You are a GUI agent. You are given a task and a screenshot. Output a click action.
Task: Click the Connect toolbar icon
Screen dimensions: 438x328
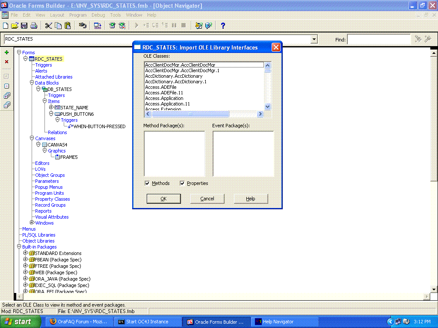[83, 26]
